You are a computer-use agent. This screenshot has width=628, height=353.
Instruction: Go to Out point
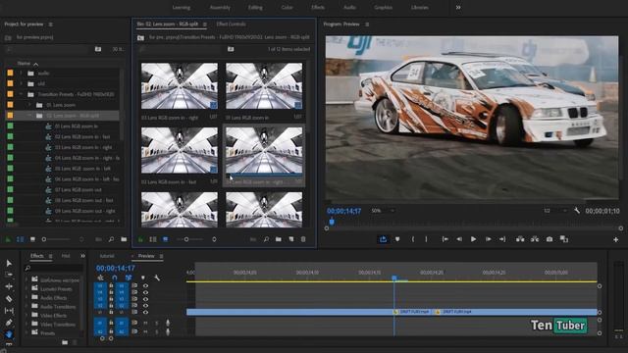(x=502, y=239)
